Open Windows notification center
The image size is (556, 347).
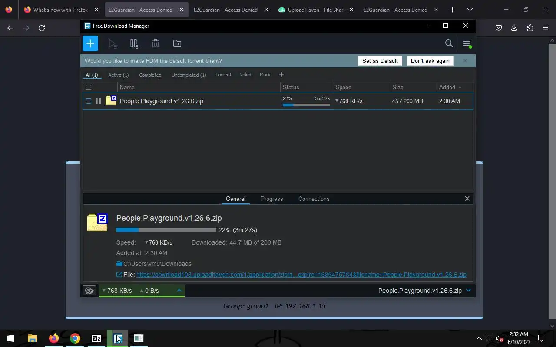542,338
